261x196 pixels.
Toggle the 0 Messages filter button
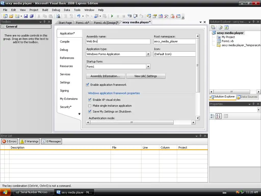coord(51,141)
